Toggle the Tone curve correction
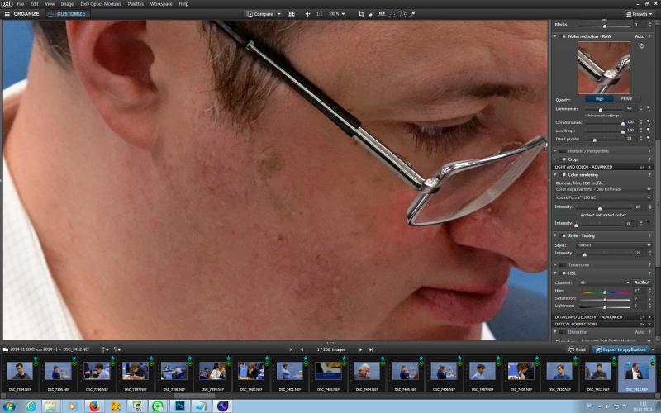 click(564, 265)
